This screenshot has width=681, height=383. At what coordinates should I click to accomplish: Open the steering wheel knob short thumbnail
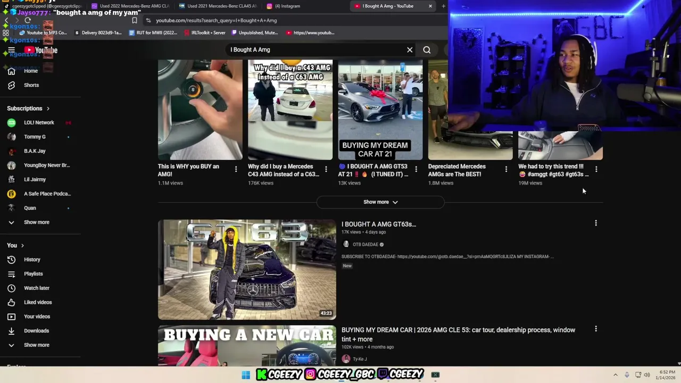[x=200, y=110]
